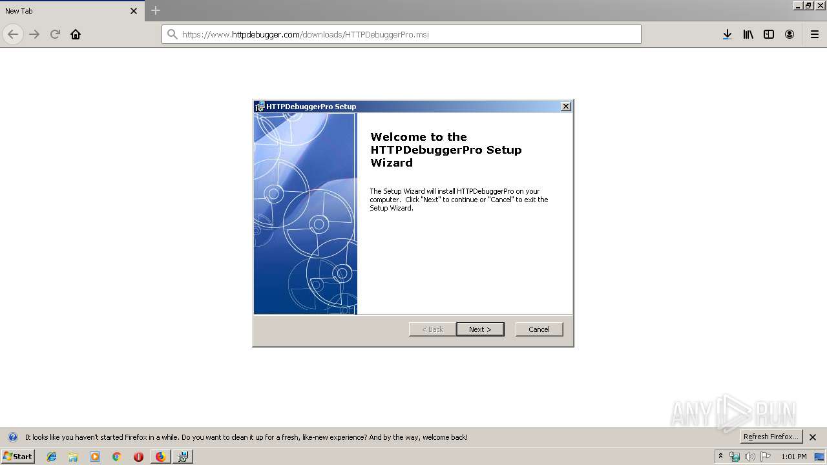This screenshot has width=827, height=465.
Task: Click the network tray icon
Action: pyautogui.click(x=735, y=457)
